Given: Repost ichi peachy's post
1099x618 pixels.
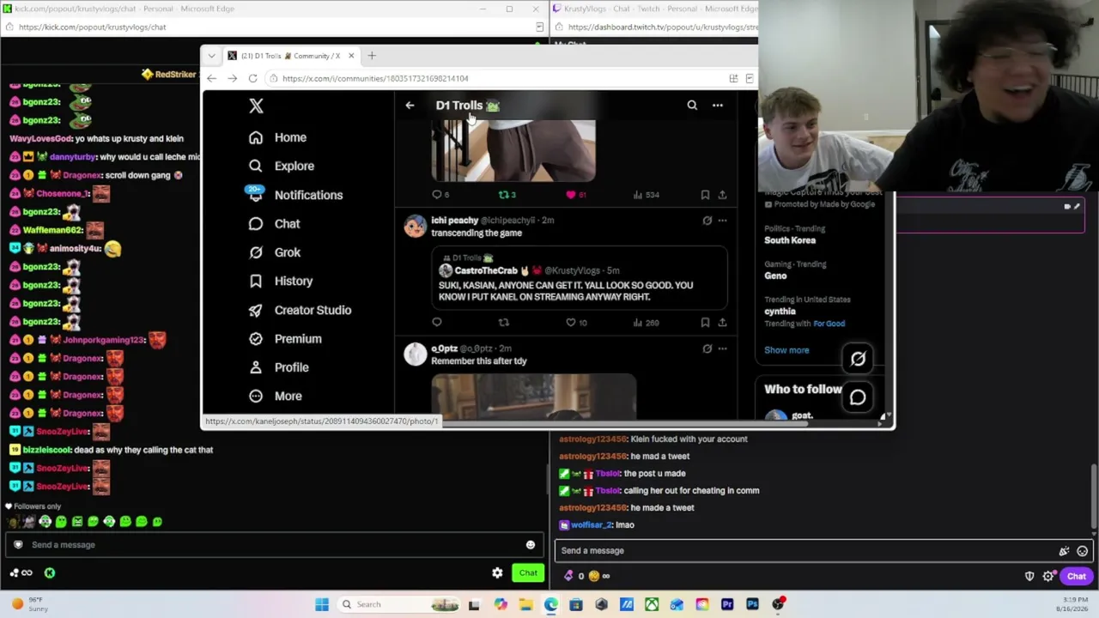Looking at the screenshot, I should (504, 323).
